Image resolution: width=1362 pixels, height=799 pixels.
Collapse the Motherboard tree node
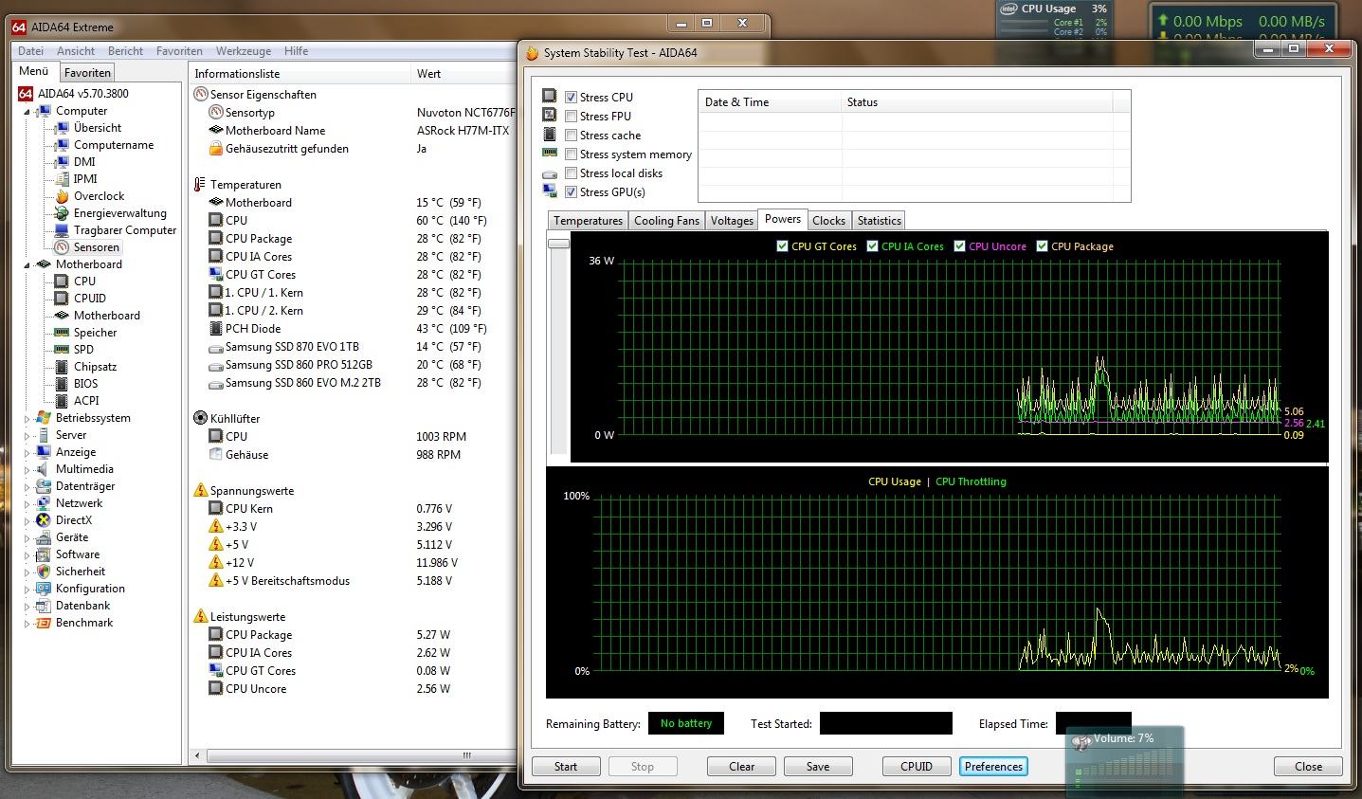(x=27, y=265)
